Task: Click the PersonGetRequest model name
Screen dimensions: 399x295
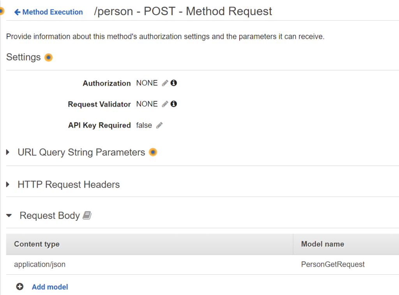Action: (x=333, y=264)
